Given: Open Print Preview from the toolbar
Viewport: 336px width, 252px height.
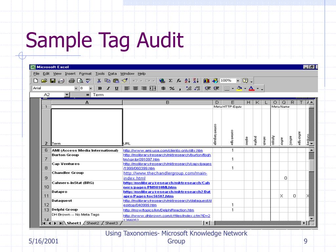Looking at the screenshot, I should 80,81.
